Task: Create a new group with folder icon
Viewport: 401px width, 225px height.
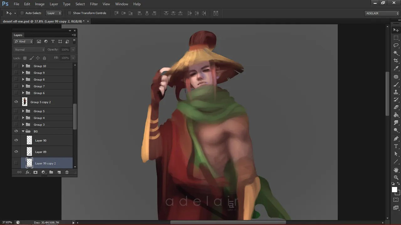Action: coord(51,172)
